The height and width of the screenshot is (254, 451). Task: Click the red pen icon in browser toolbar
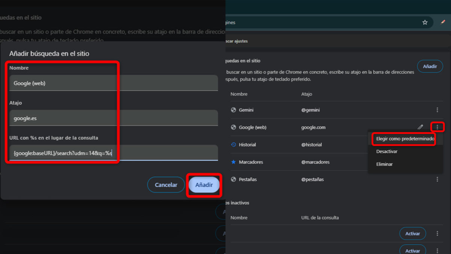pos(443,22)
